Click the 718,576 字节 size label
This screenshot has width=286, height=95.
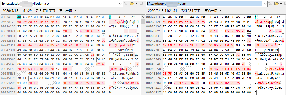(45, 10)
